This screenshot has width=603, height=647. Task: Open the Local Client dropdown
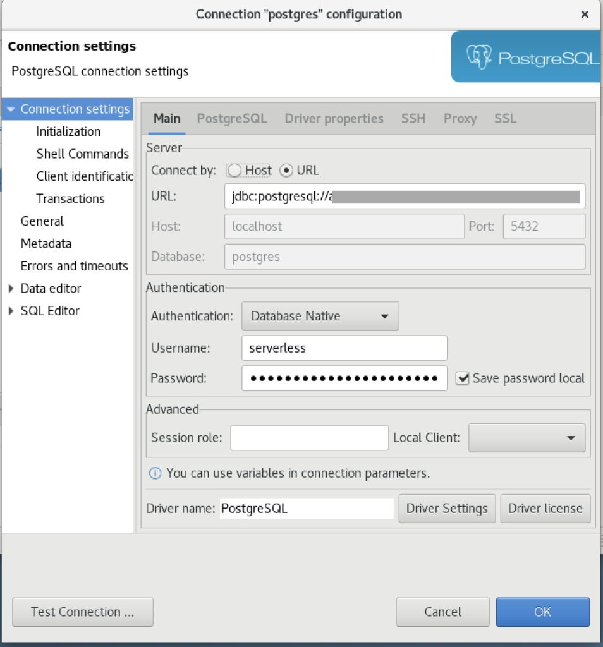point(527,437)
